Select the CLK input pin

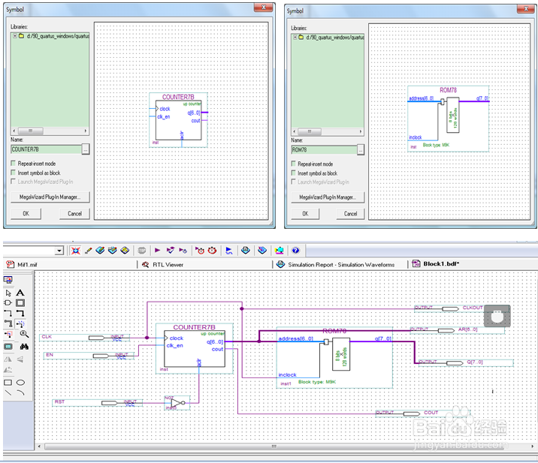(85, 338)
